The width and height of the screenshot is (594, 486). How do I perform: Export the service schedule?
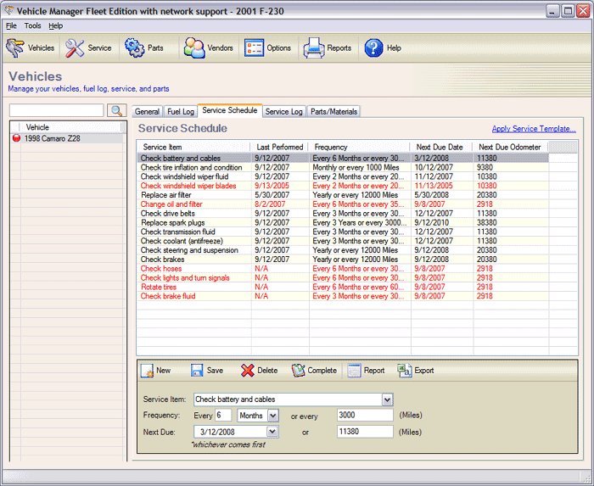416,371
